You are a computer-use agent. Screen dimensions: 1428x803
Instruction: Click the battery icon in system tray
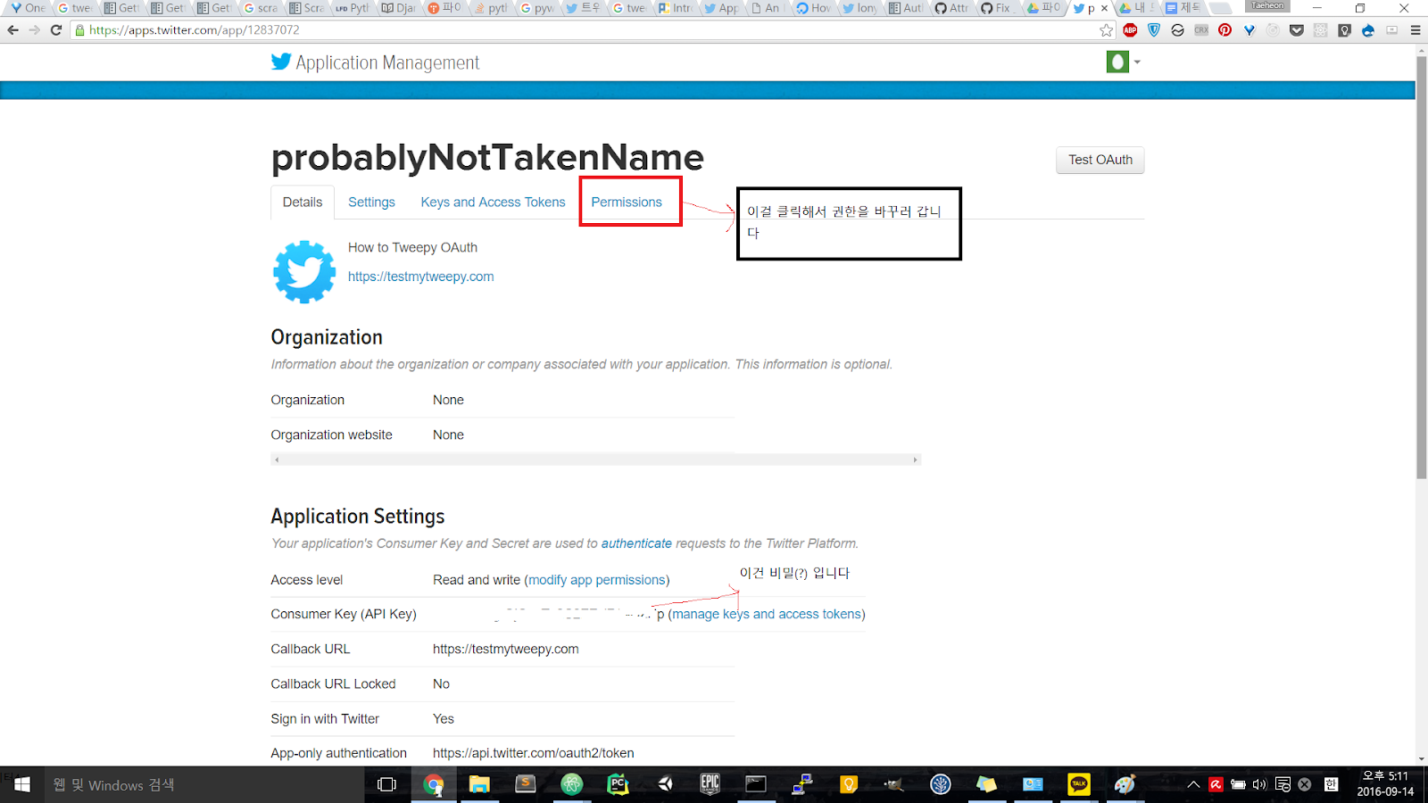point(1238,784)
